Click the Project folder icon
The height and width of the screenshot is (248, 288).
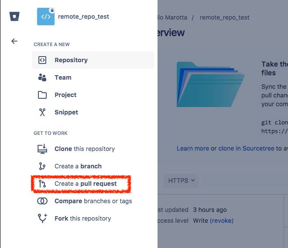click(x=42, y=95)
